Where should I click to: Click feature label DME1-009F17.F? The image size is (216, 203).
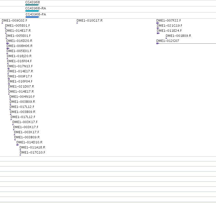click(x=20, y=76)
